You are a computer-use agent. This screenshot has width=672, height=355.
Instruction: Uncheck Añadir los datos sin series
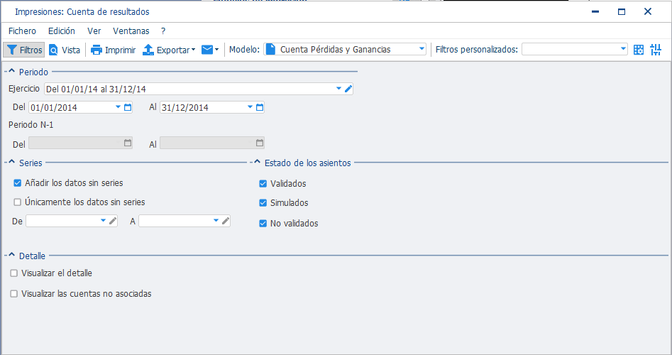pyautogui.click(x=18, y=183)
